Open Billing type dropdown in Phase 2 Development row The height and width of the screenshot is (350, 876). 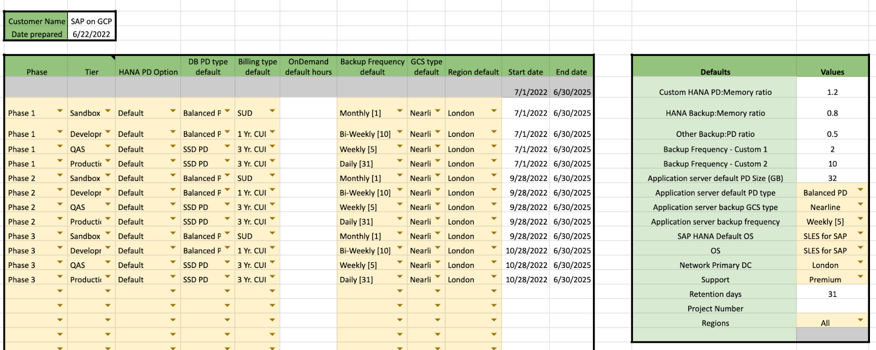(272, 191)
